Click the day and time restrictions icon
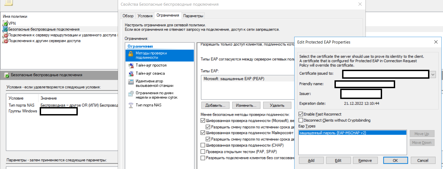 (131, 94)
